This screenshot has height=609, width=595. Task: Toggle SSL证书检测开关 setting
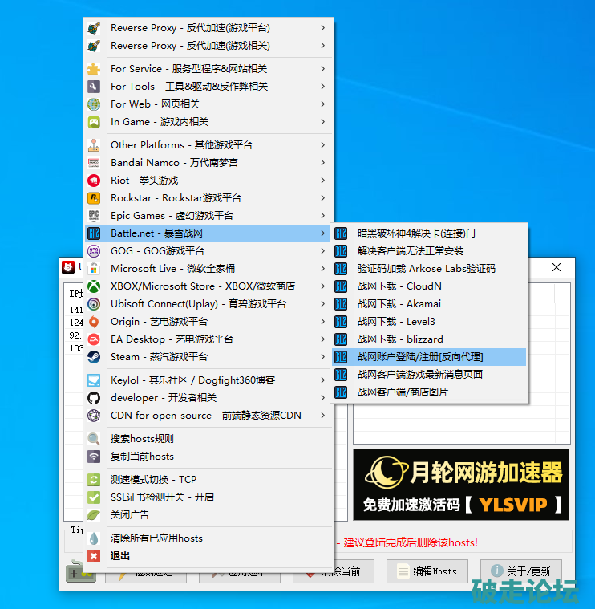(x=162, y=497)
